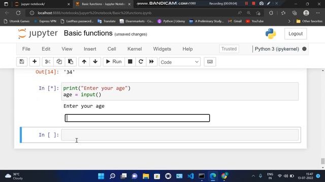Open Google Chrome from taskbar
The height and width of the screenshot is (182, 325).
coord(224,176)
